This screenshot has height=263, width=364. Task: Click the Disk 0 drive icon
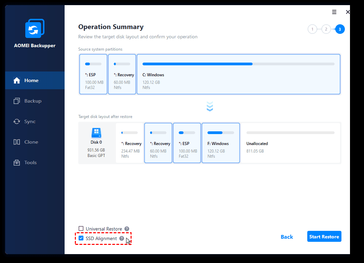coord(96,133)
